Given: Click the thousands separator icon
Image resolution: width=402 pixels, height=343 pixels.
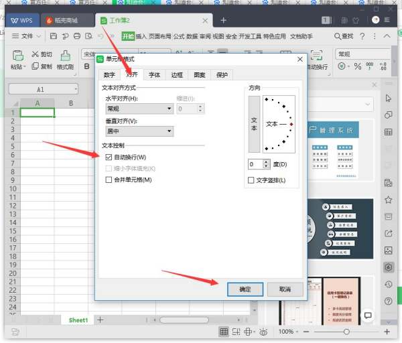Looking at the screenshot, I should point(369,66).
